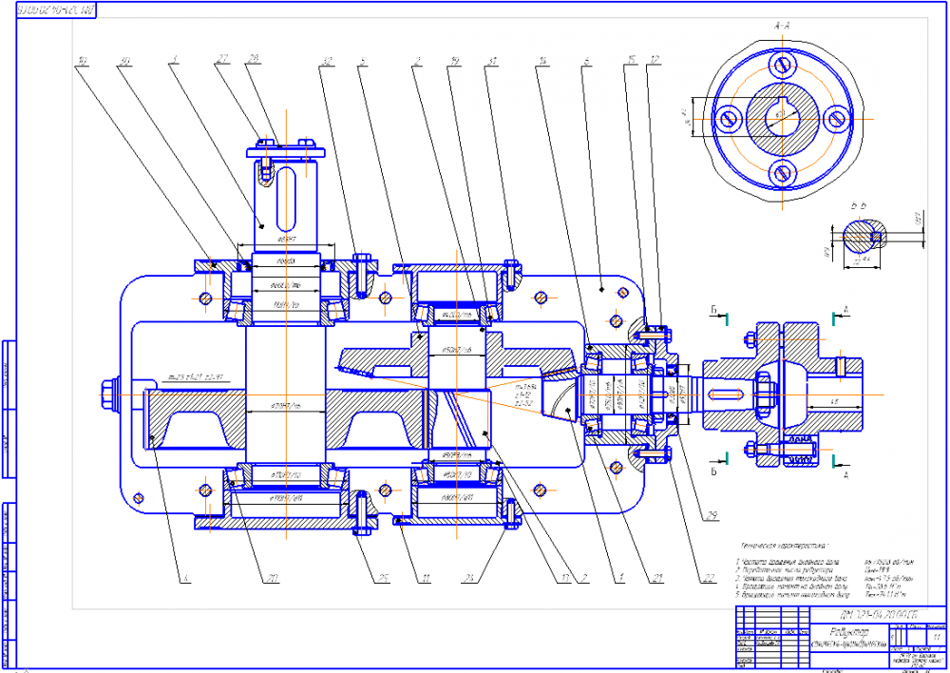Click part callout number 31 at top

[492, 61]
